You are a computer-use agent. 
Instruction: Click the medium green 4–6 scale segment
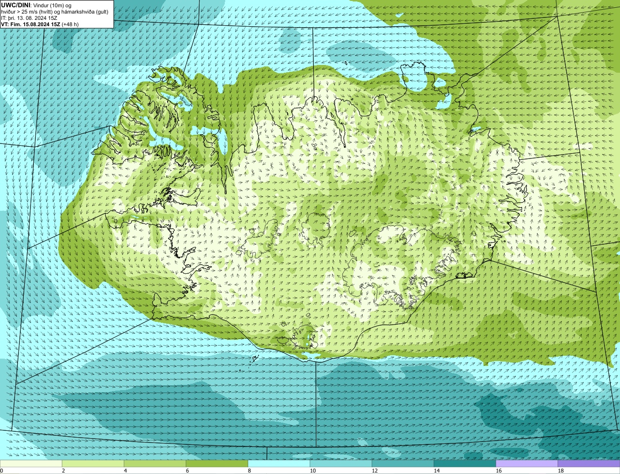[x=155, y=464]
